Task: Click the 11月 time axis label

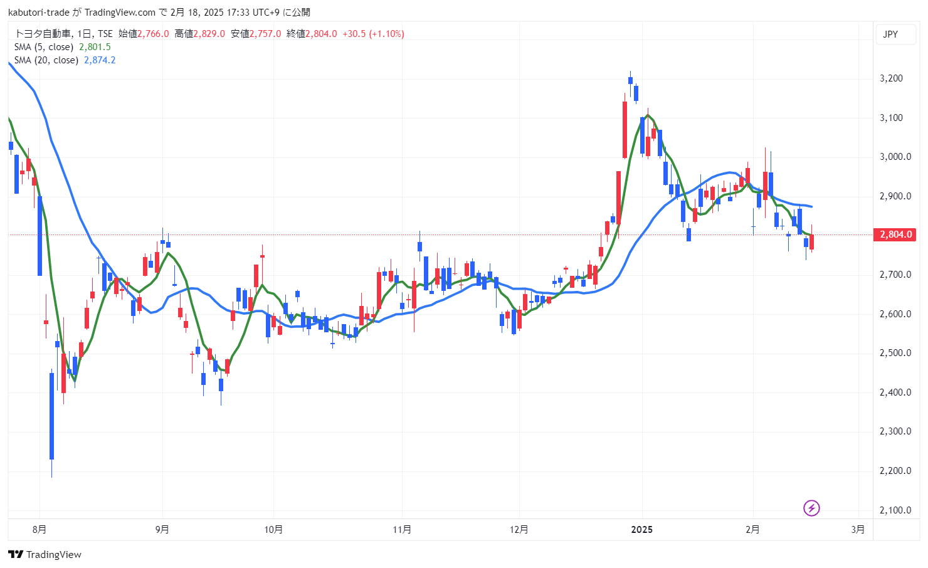Action: (402, 530)
